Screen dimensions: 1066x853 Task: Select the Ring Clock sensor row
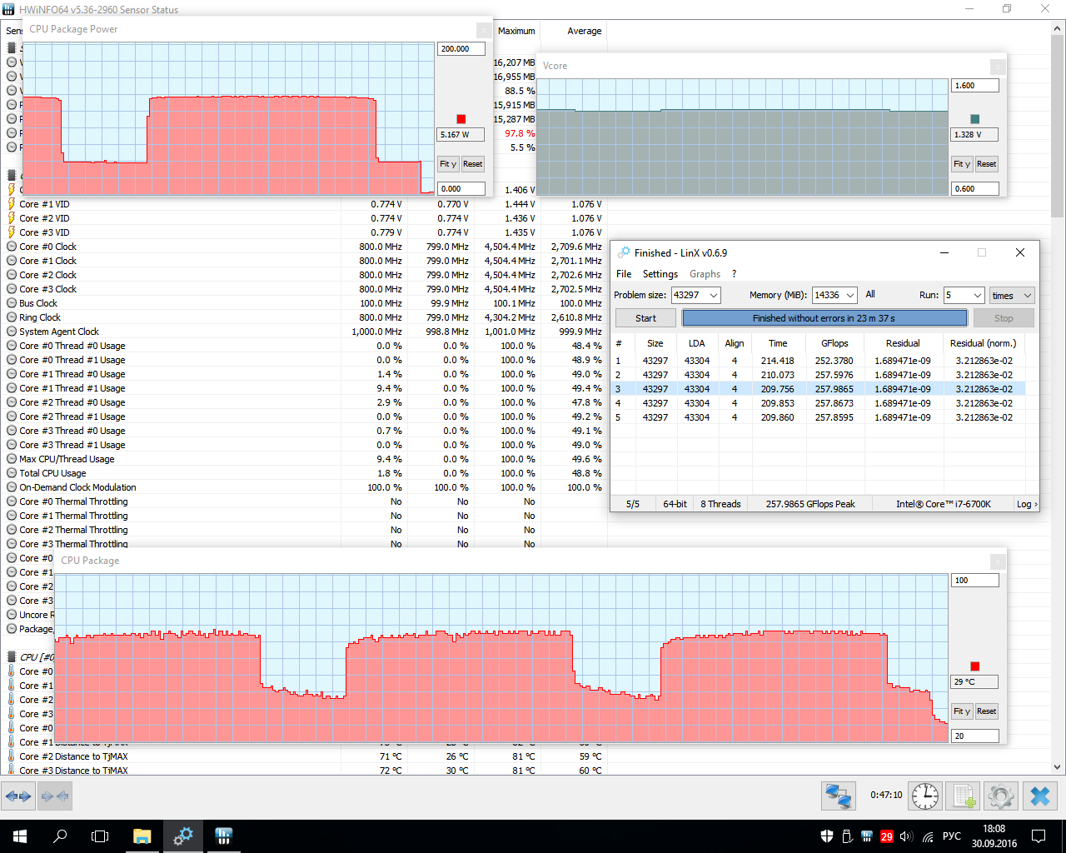[304, 317]
